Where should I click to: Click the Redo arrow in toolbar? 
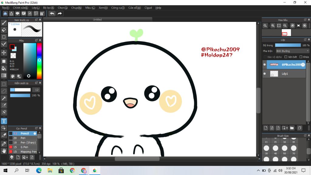point(60,13)
